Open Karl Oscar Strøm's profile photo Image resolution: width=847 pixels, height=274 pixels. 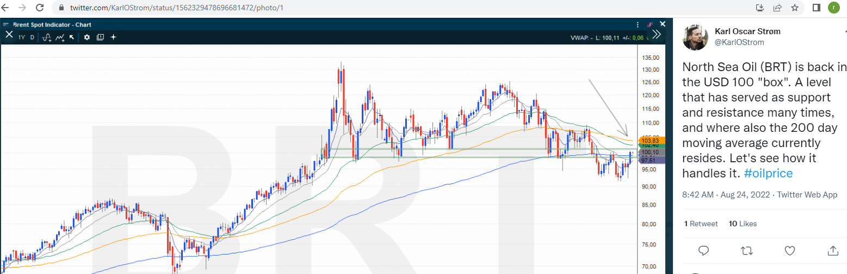[x=695, y=37]
